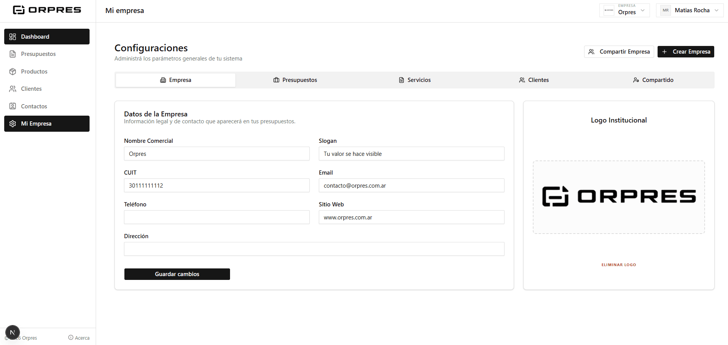Click the empty Dirección field

(314, 249)
